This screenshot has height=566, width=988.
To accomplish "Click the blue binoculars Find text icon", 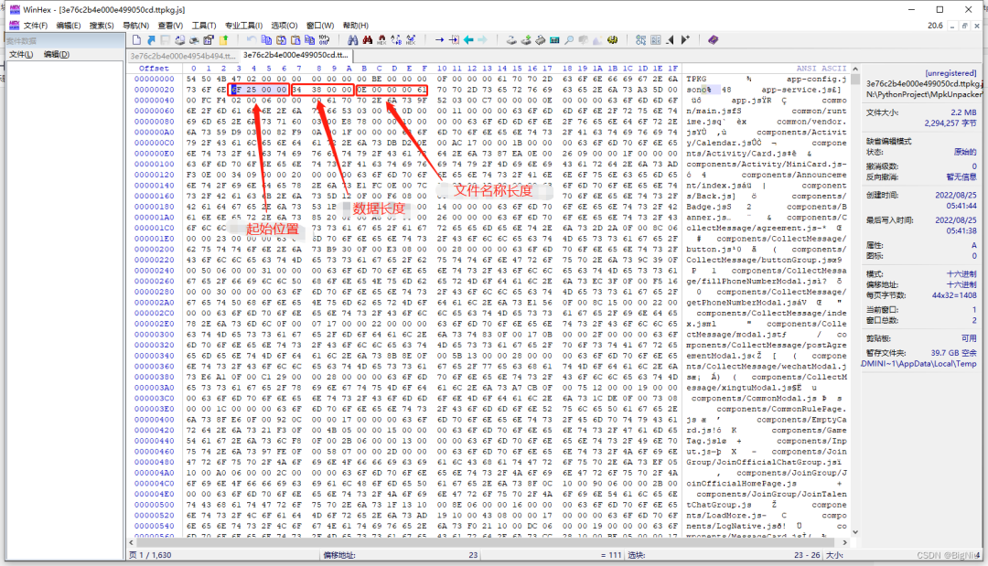I will (353, 39).
